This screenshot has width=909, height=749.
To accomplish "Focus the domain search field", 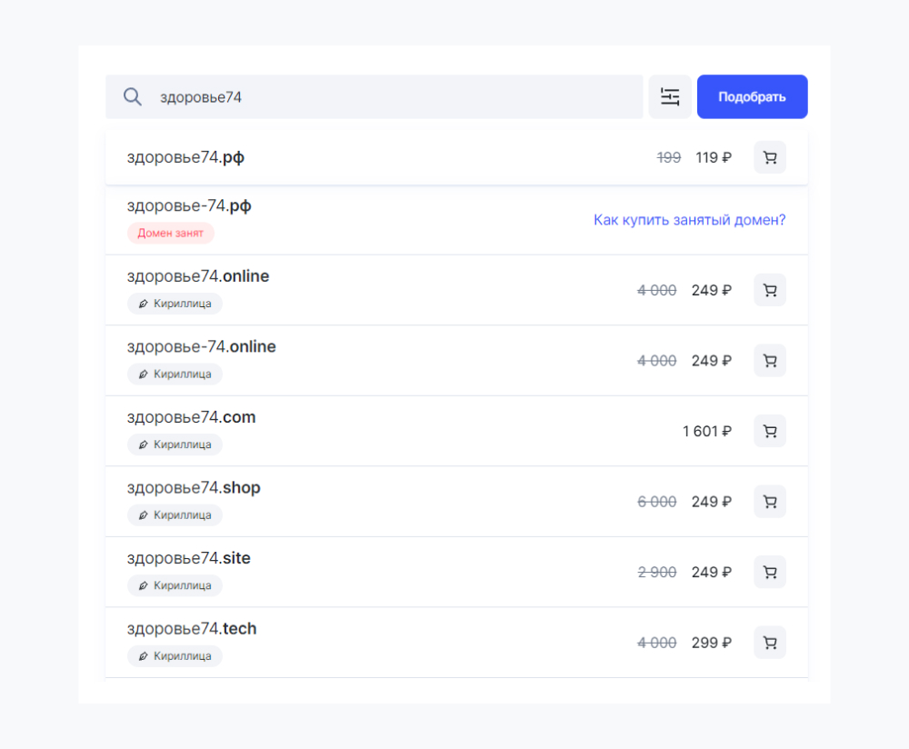I will [391, 97].
